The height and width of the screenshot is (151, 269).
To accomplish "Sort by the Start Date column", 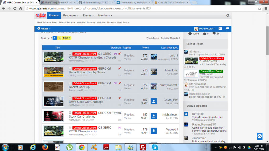I will [x=116, y=48].
